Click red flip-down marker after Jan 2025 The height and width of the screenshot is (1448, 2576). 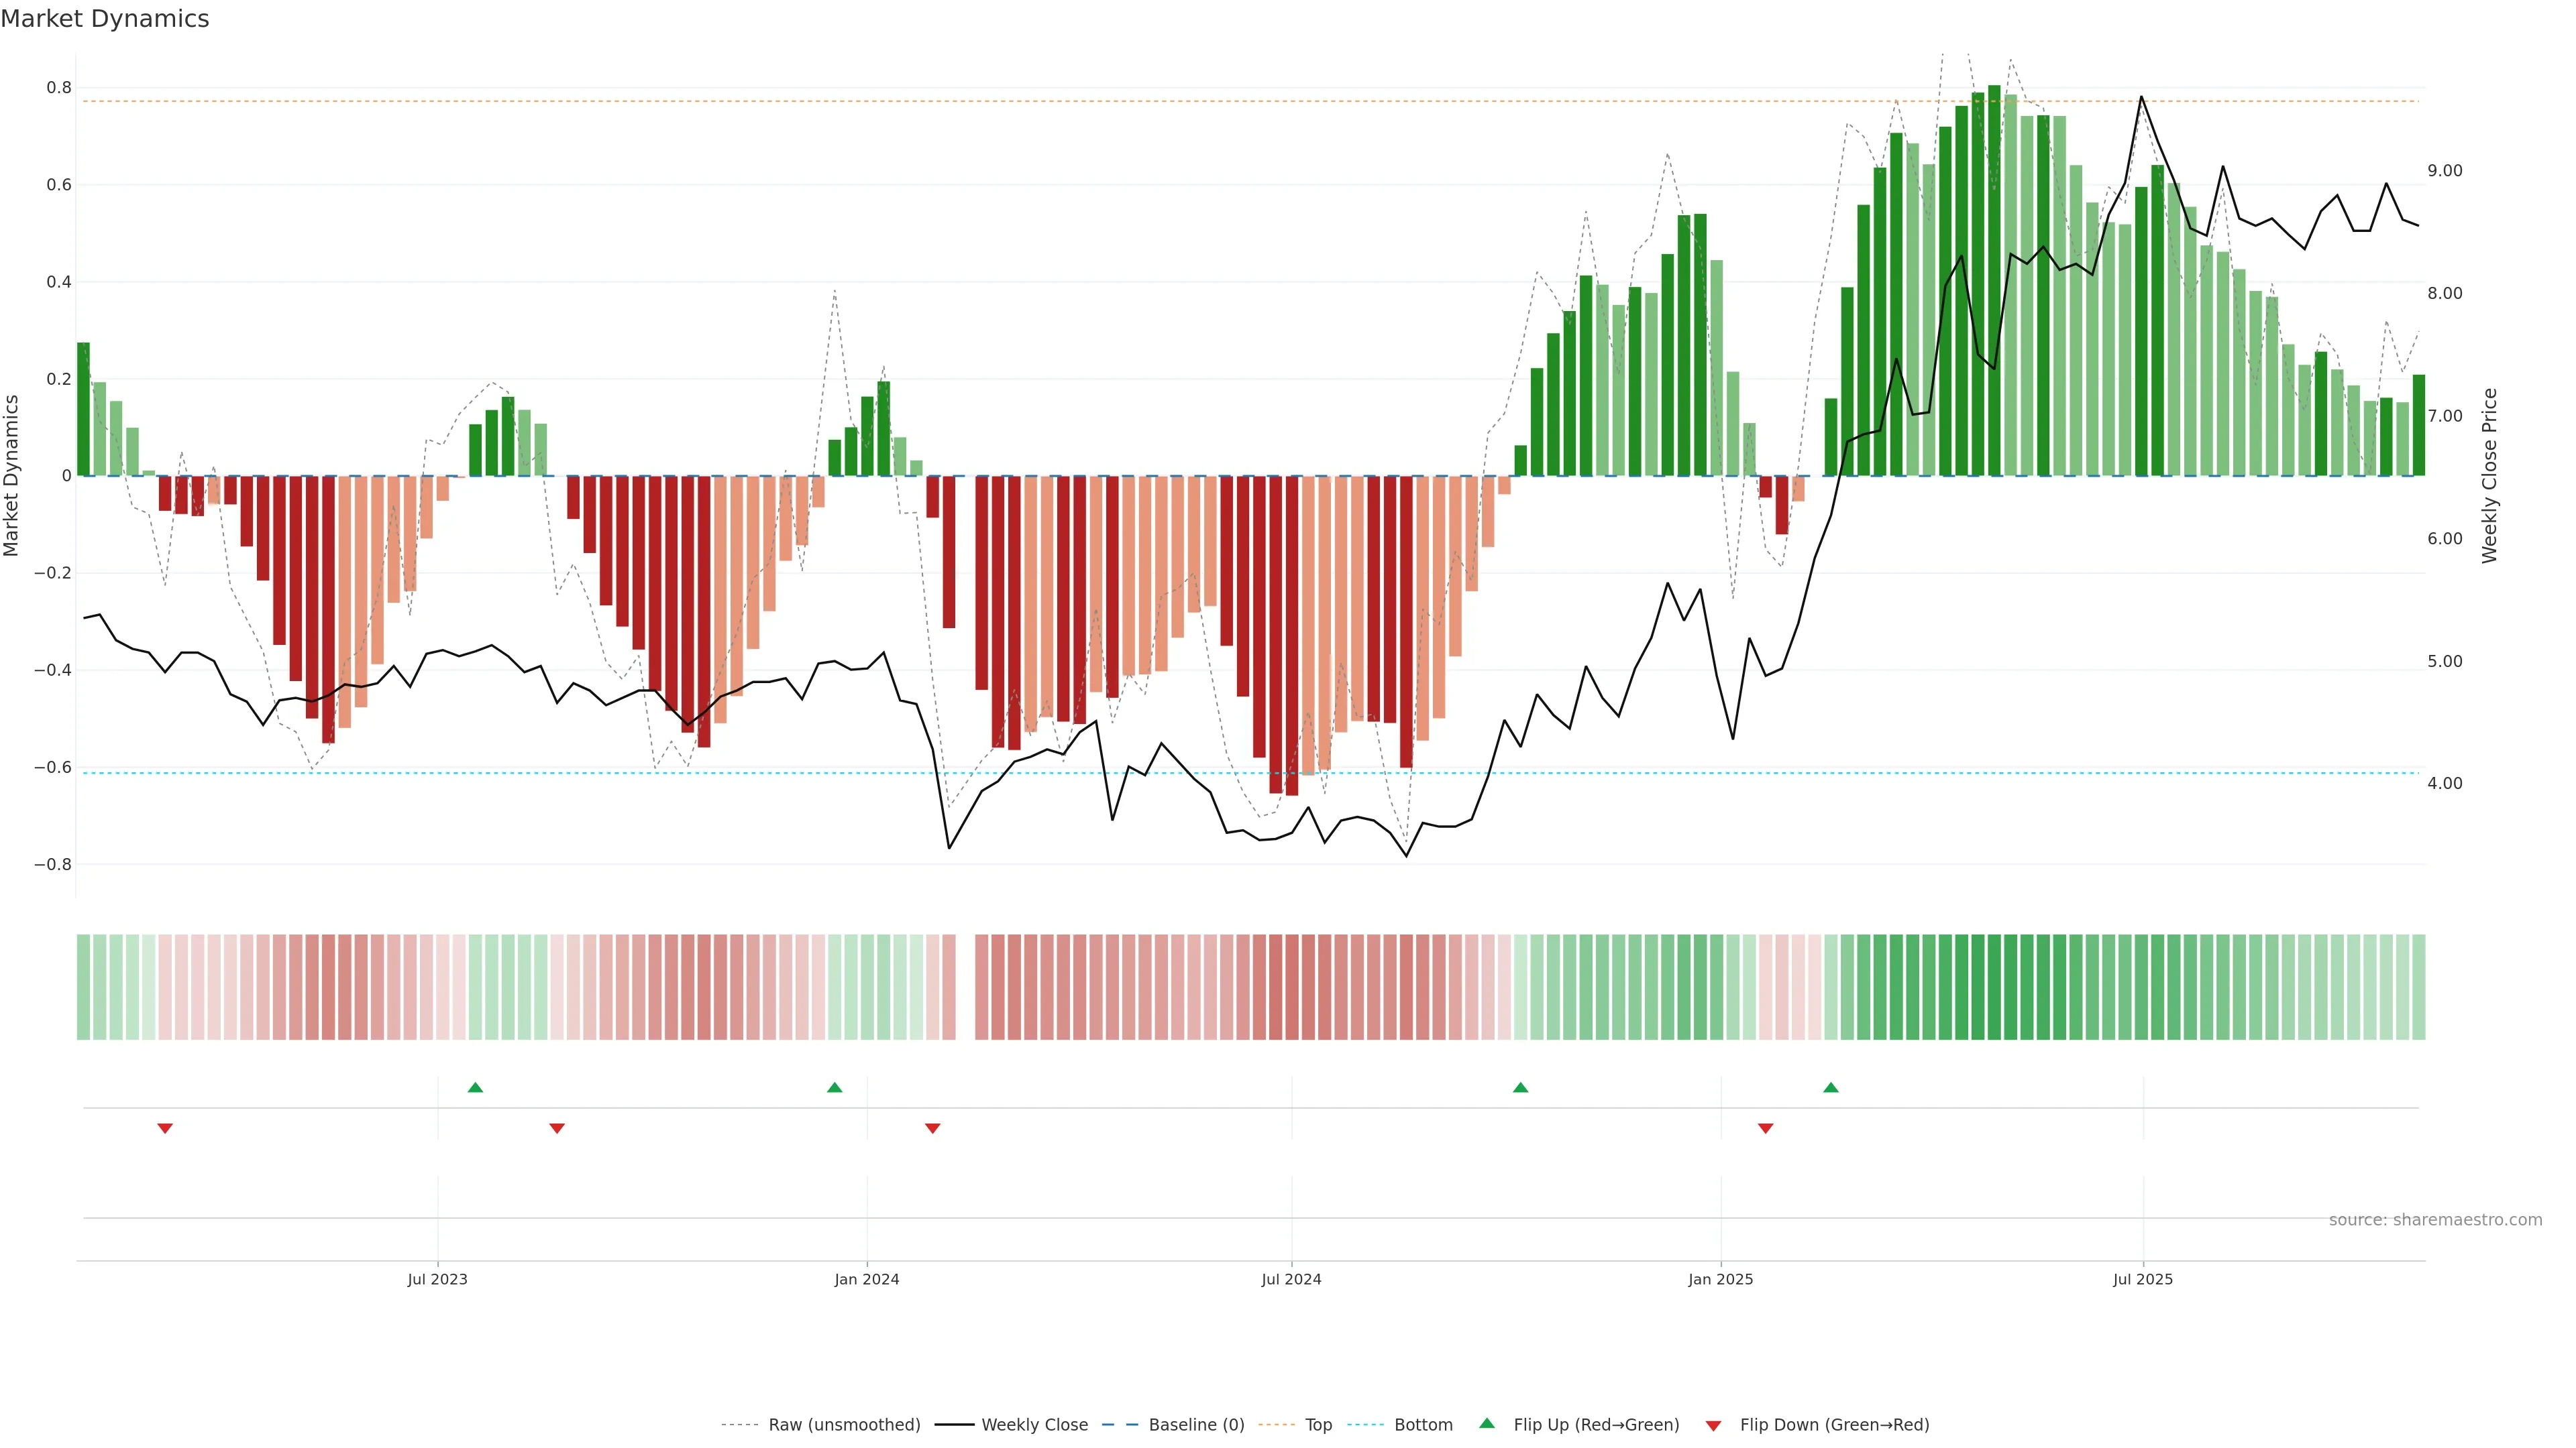pos(1765,1128)
